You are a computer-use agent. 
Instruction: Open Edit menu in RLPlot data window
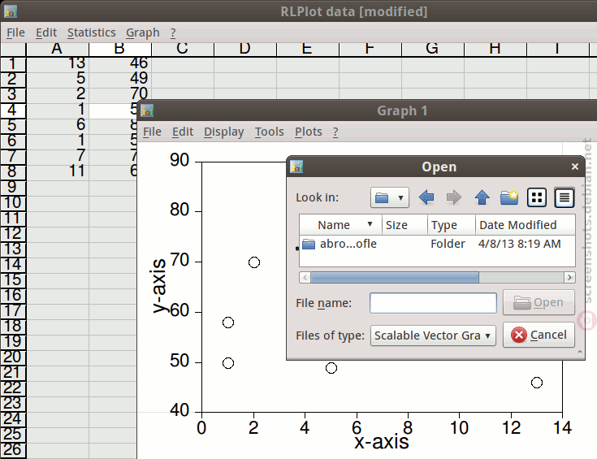tap(46, 32)
